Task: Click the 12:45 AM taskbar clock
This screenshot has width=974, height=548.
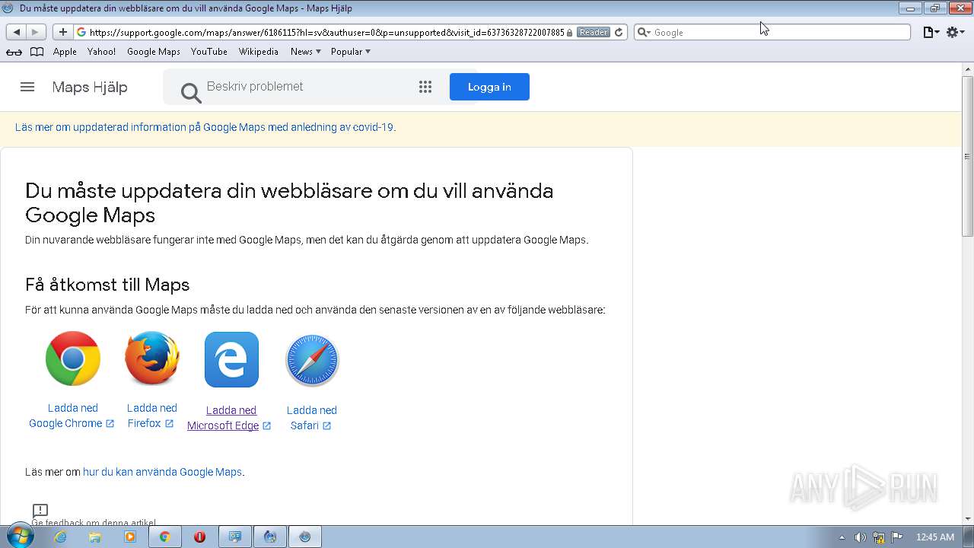Action: [935, 537]
